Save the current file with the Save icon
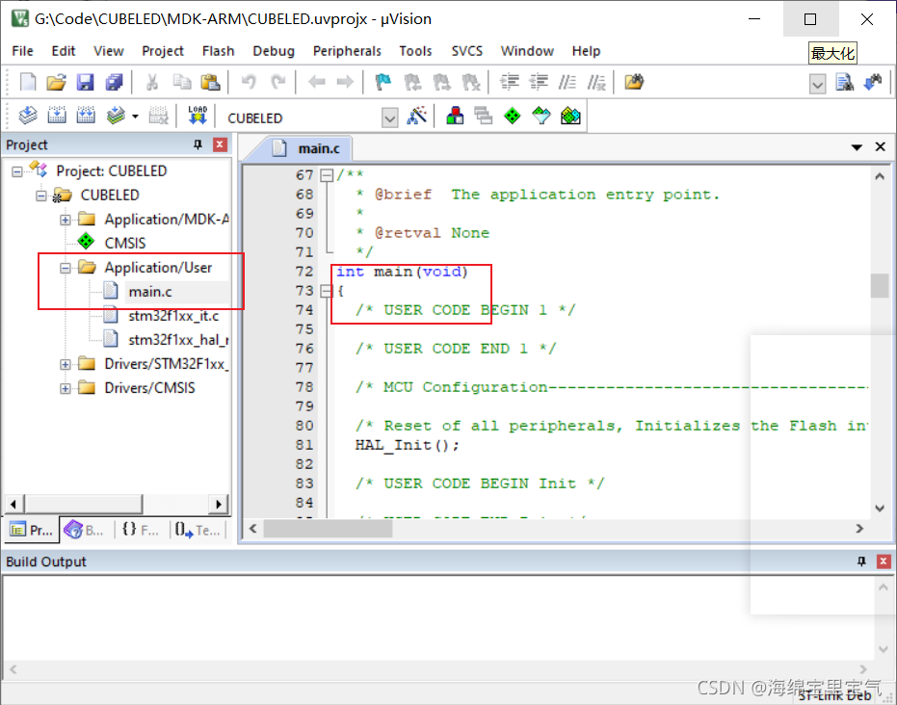Screen dimensions: 897x705 85,82
